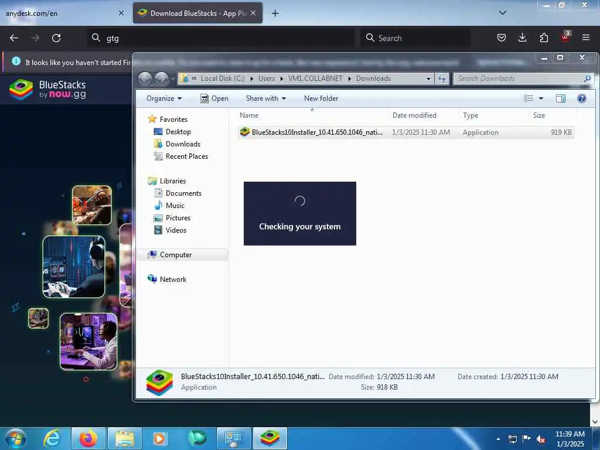Screen dimensions: 600x450
Task: Click Explorer forward navigation button
Action: [x=161, y=79]
